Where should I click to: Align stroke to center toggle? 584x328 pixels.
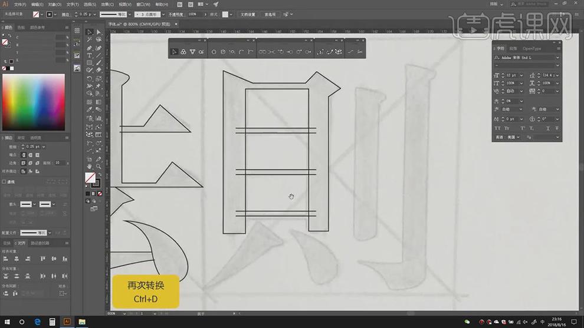point(24,171)
